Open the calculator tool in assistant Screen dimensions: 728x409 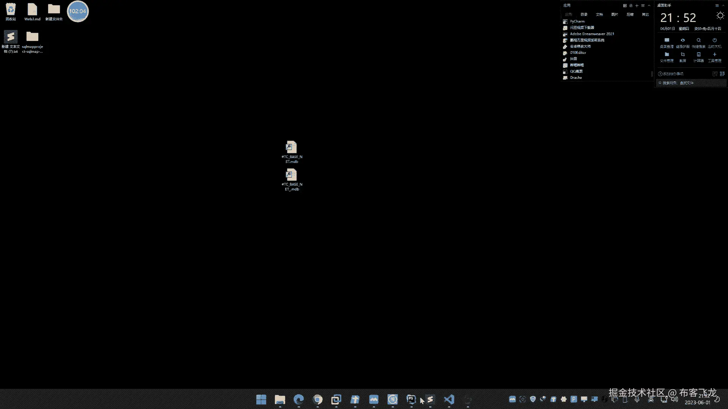point(698,55)
